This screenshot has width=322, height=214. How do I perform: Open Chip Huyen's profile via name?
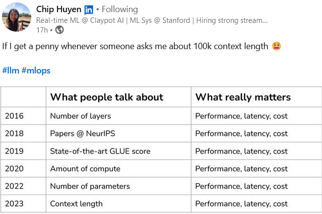tap(59, 9)
